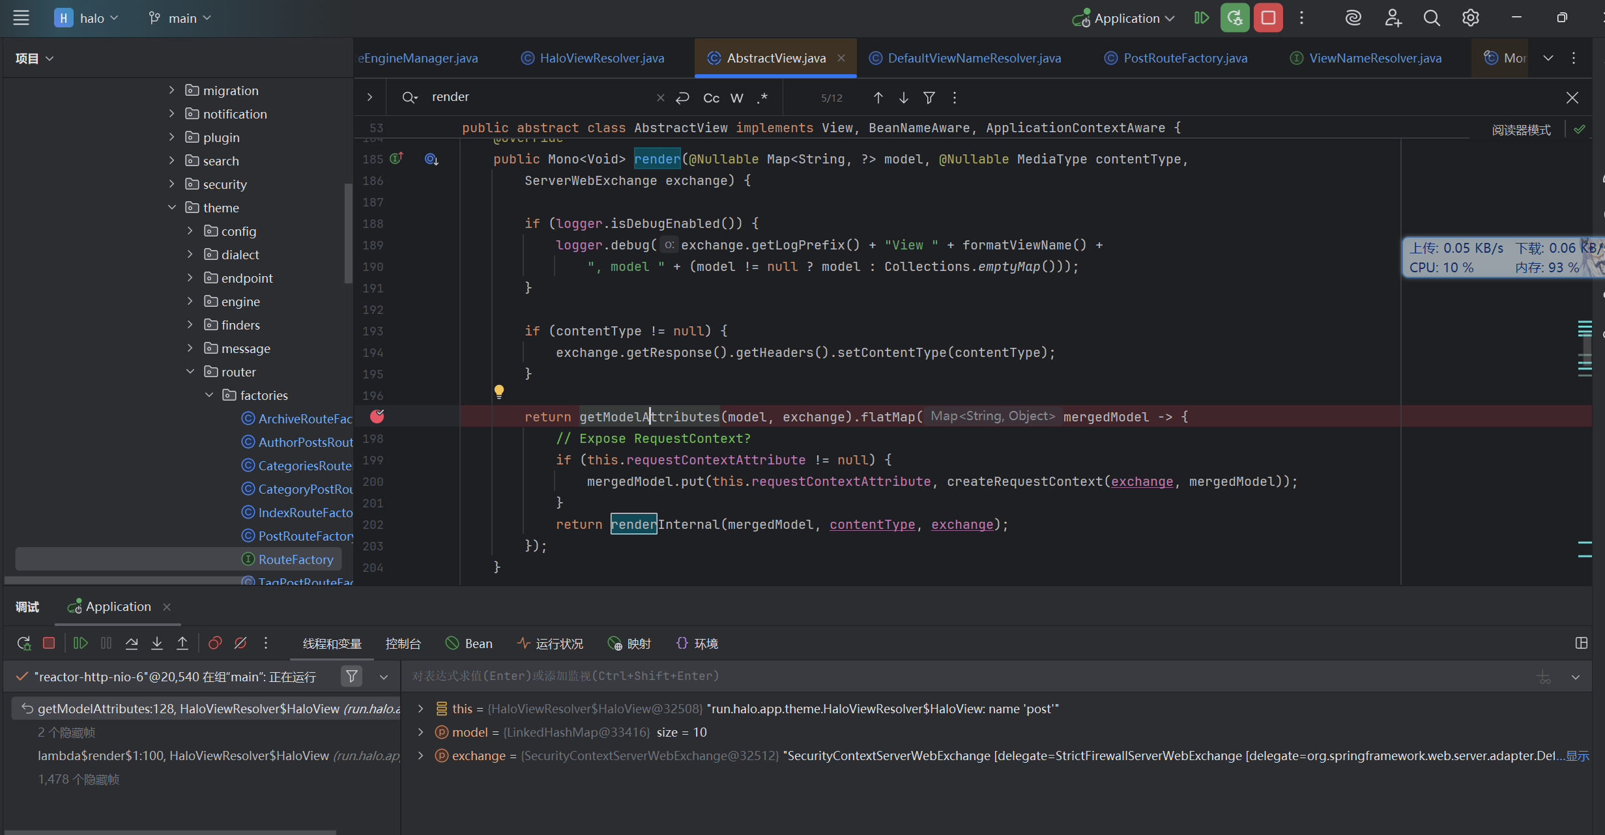Image resolution: width=1605 pixels, height=835 pixels.
Task: Click Mute Breakpoints icon in debug toolbar
Action: [240, 644]
